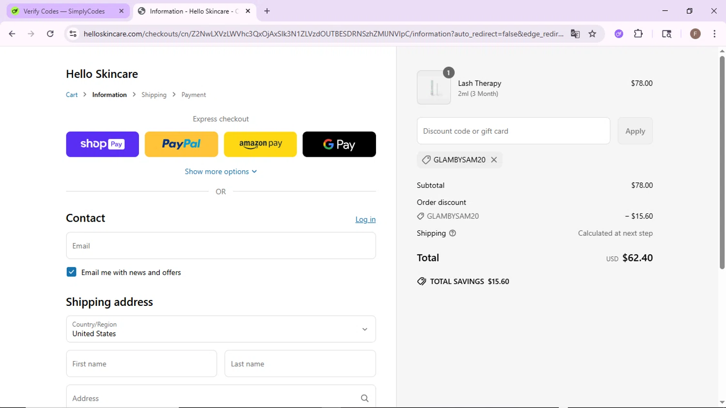Reload the checkout page
Image resolution: width=726 pixels, height=408 pixels.
pos(50,34)
